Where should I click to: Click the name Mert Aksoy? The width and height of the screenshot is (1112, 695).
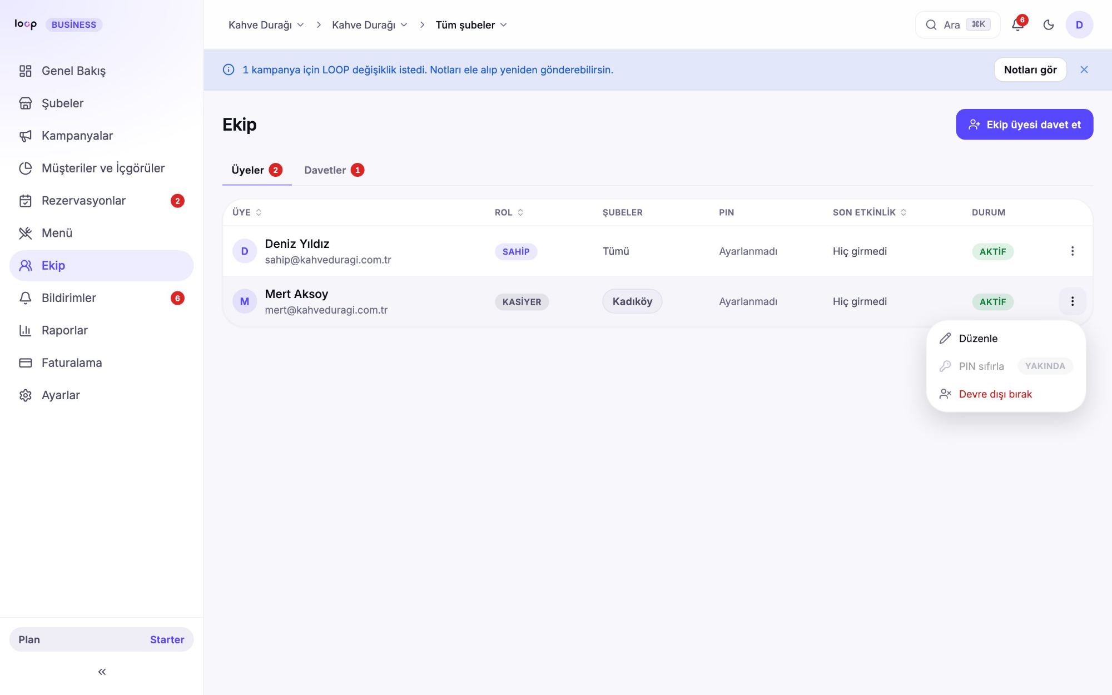click(x=296, y=294)
